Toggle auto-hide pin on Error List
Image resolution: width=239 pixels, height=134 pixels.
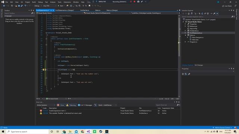(177, 102)
